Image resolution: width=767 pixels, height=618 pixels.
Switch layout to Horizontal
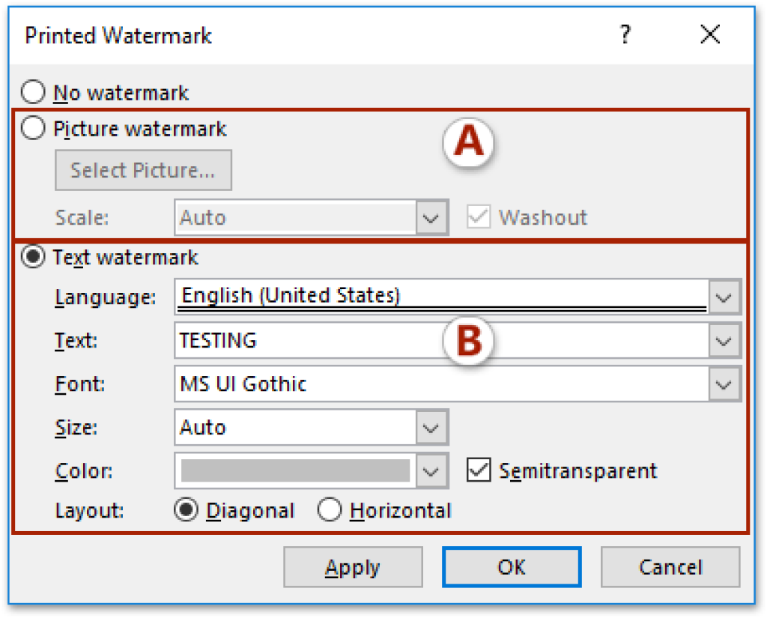[x=330, y=510]
